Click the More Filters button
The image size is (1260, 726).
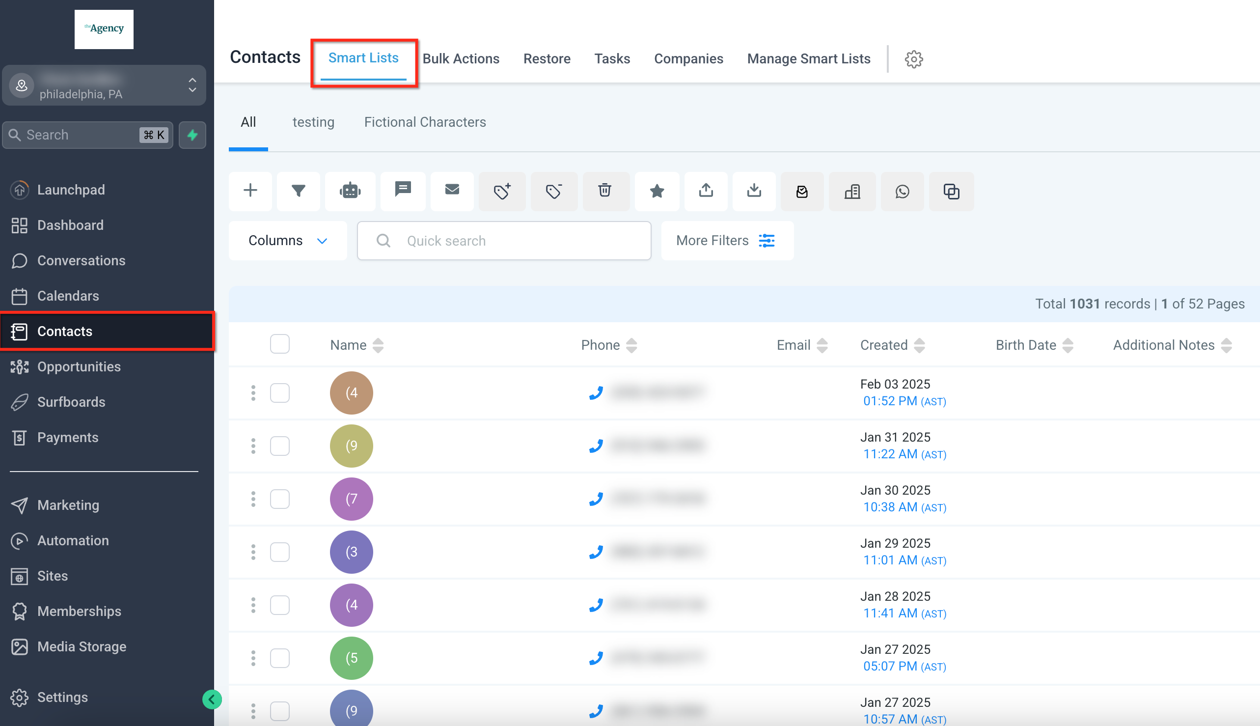726,241
